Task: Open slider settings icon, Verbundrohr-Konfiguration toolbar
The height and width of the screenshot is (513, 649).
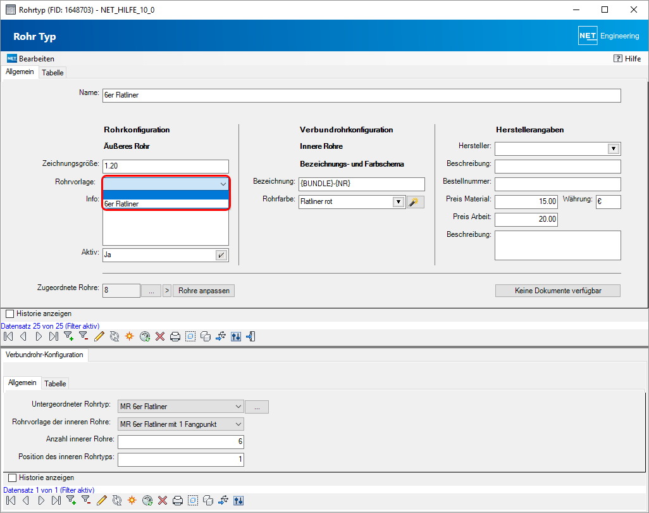Action: click(x=238, y=500)
